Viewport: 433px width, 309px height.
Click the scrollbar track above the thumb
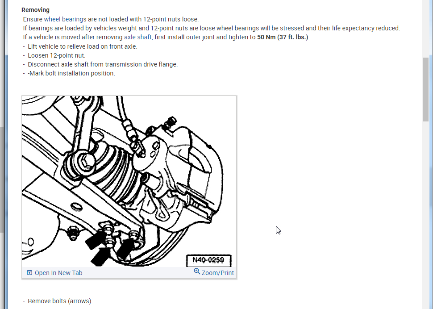(x=425, y=28)
